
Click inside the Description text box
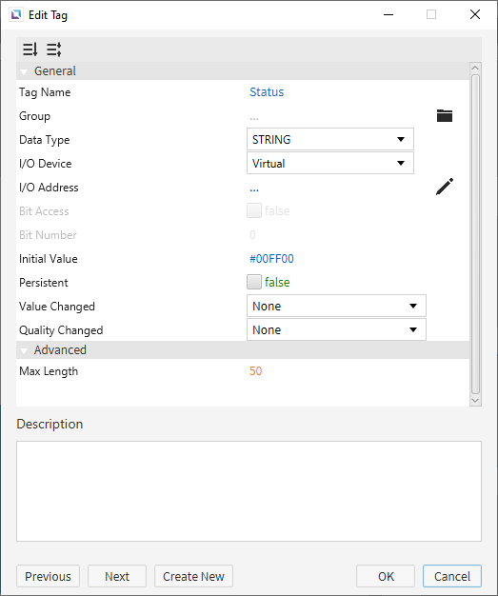tap(249, 491)
